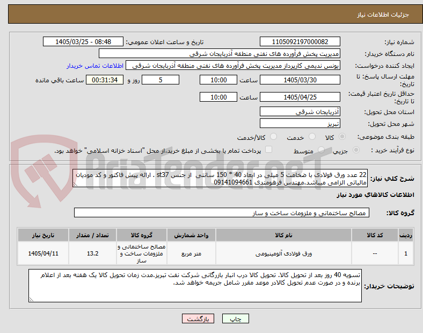Click the واحد شمارش column header
423x333 pixels.
coord(191,235)
